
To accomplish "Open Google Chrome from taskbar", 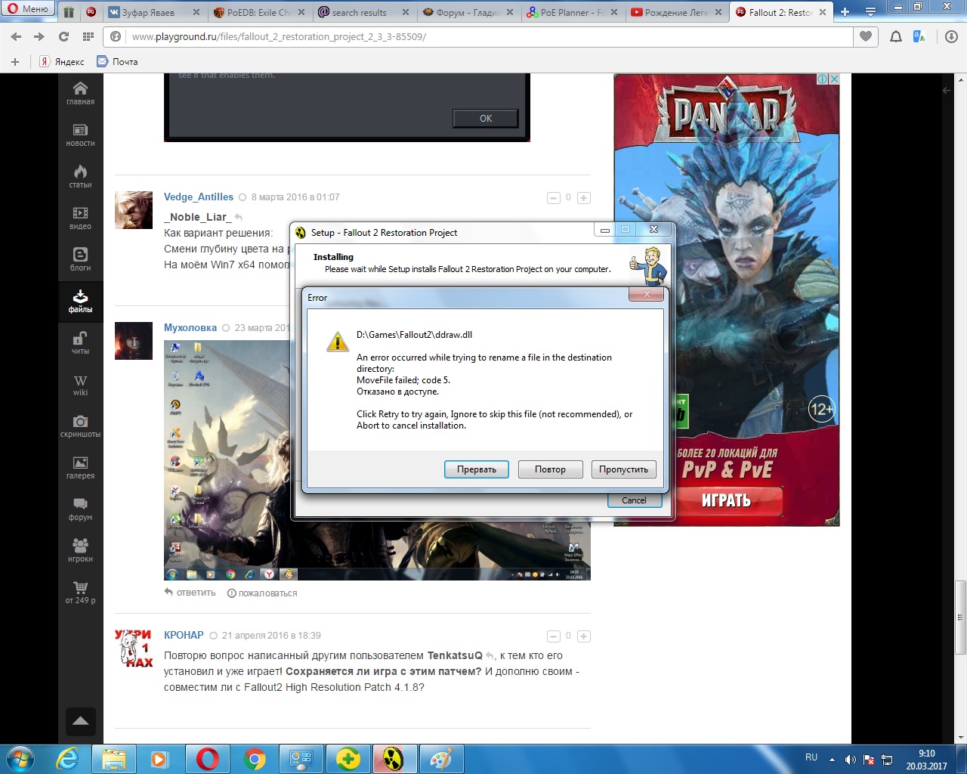I will pos(255,759).
